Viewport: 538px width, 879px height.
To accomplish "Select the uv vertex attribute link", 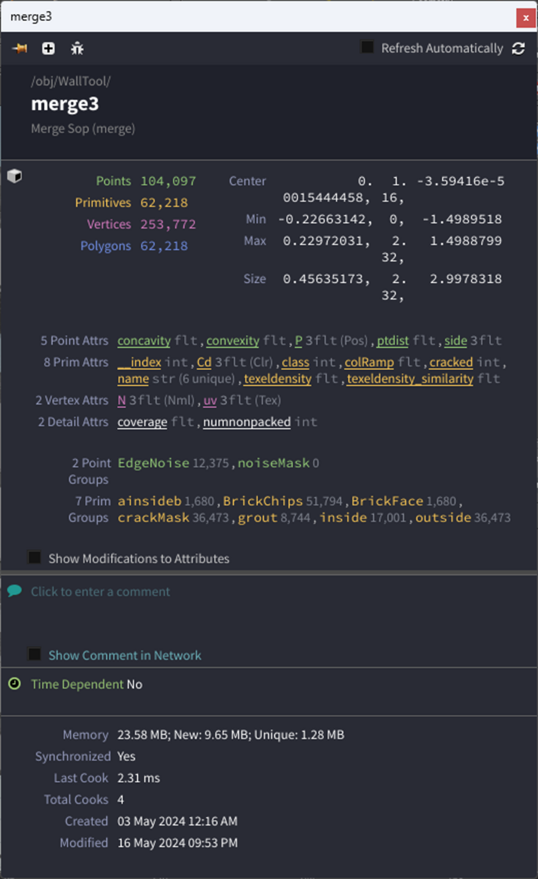I will [x=210, y=401].
